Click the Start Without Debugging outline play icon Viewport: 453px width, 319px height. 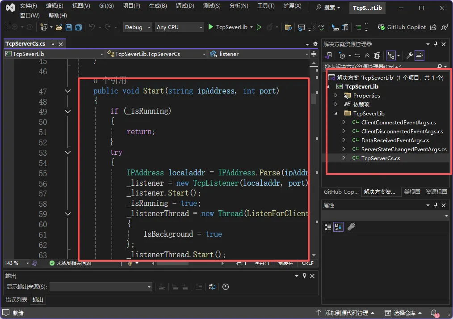click(259, 27)
